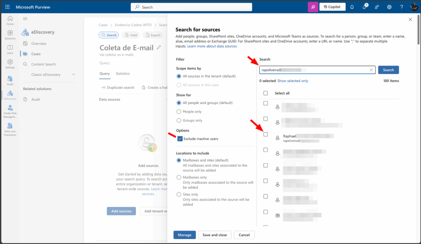Click the Add tenant-wide button
Image resolution: width=421 pixels, height=244 pixels.
point(154,211)
